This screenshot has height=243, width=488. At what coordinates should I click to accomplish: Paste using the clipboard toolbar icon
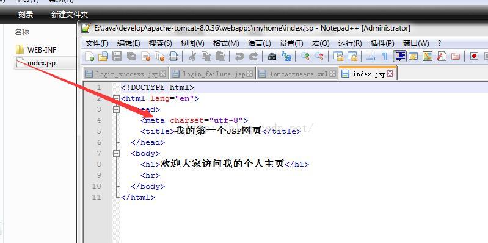point(220,56)
